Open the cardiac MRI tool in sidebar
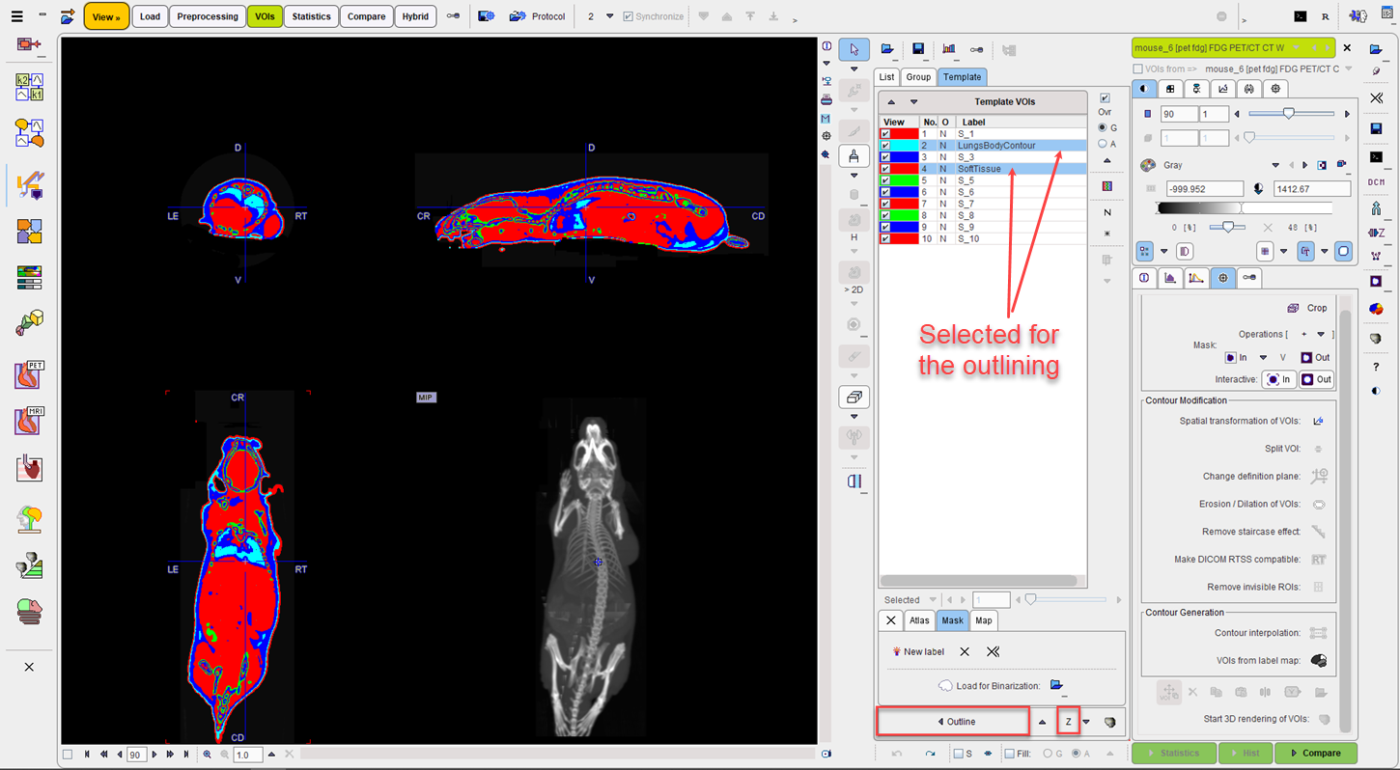 coord(29,422)
